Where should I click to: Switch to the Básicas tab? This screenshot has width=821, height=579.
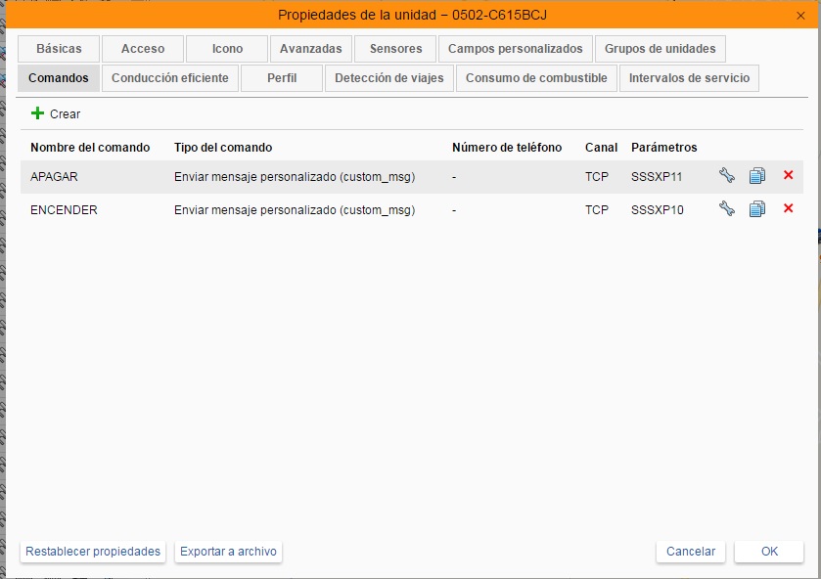pos(59,49)
